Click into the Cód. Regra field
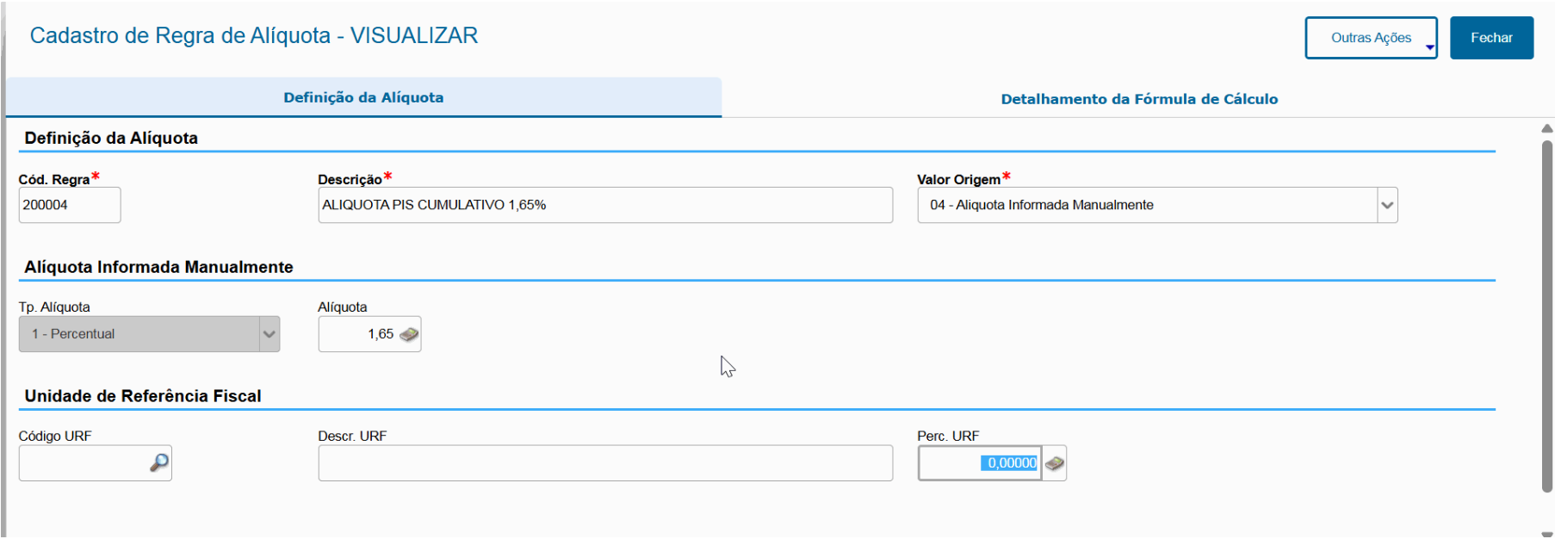 point(69,205)
